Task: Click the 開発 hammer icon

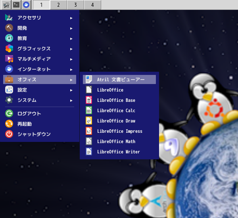Action: (9, 28)
